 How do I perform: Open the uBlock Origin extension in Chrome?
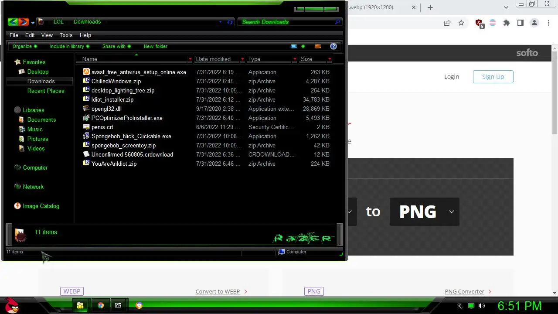[x=479, y=23]
